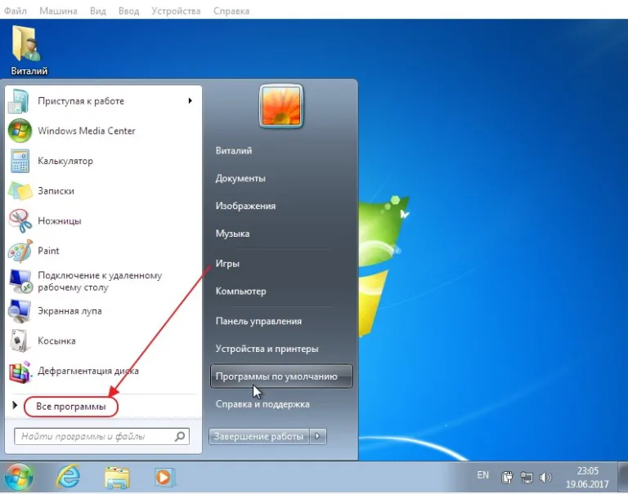Expand Все программы list
This screenshot has height=494, width=628.
pos(71,407)
